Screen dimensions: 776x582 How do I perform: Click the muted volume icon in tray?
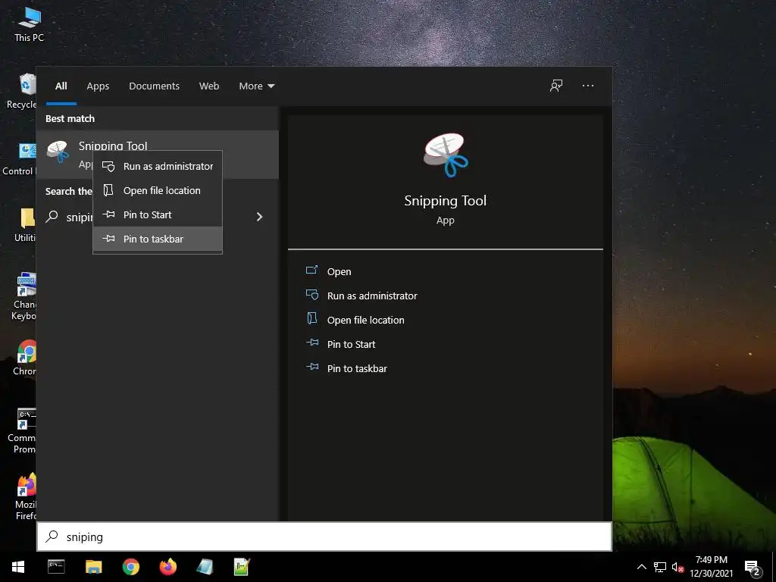tap(677, 567)
